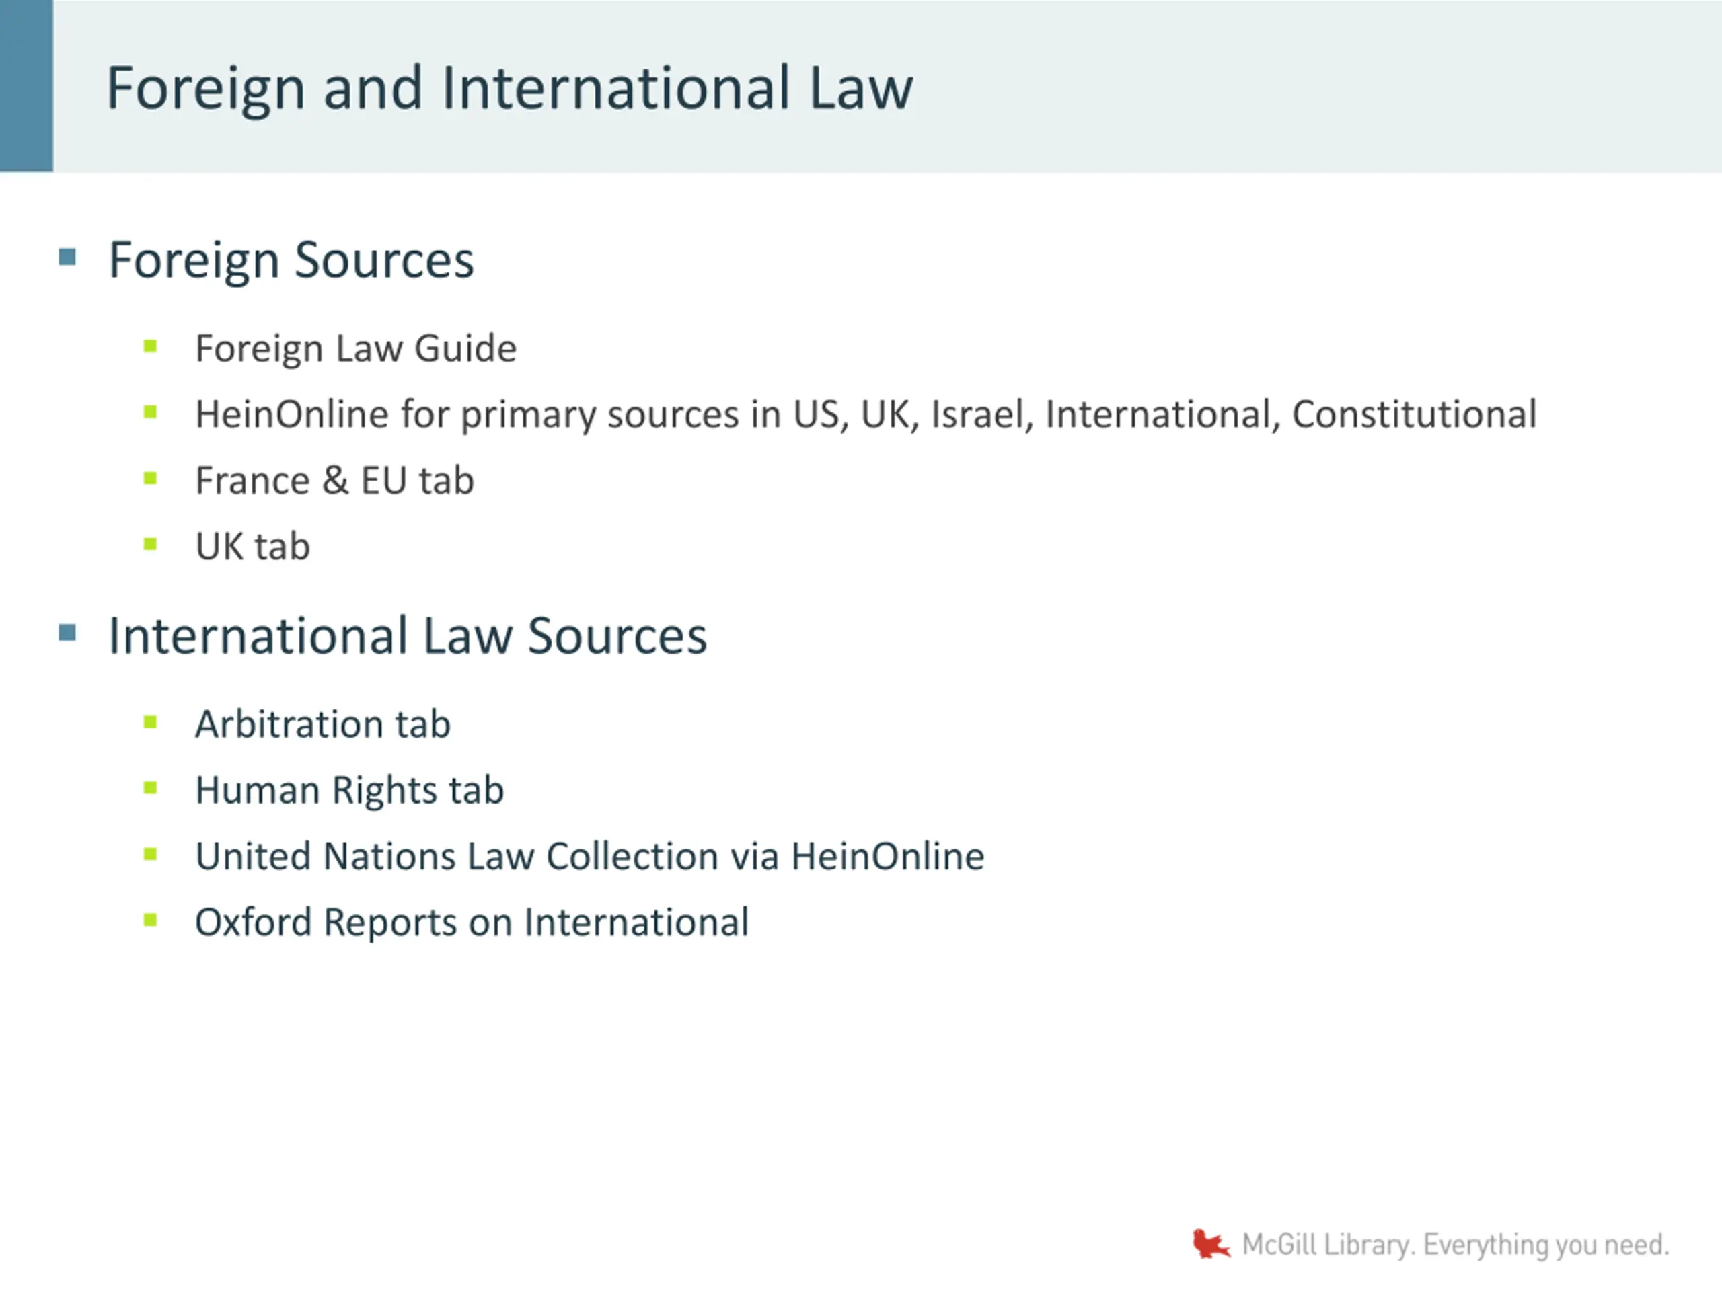Click the France & EU tab item
This screenshot has width=1722, height=1291.
coord(334,480)
